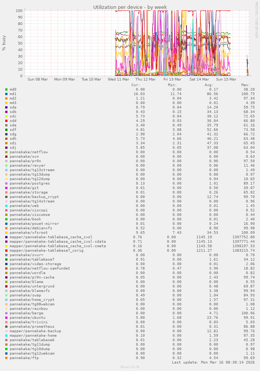Click the 'Cur:' column header

coord(136,85)
